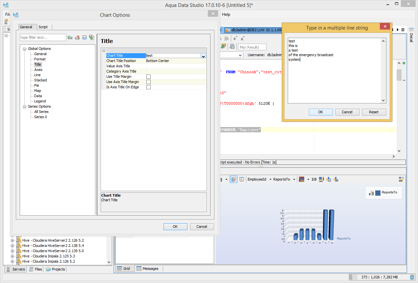Select Axes in Global Options tree
This screenshot has height=283, width=418.
(38, 70)
